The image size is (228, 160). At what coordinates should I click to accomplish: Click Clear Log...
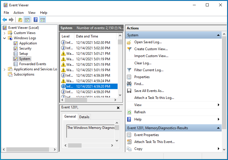point(143,63)
